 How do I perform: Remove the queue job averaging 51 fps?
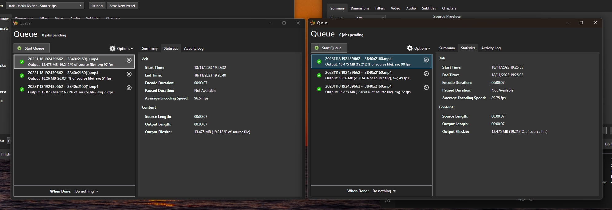[129, 74]
